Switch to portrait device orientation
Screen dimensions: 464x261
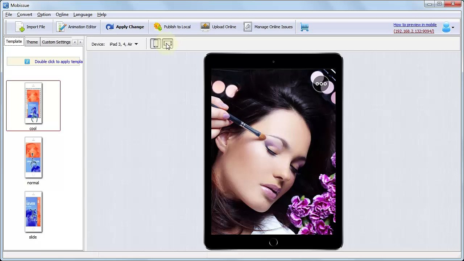(x=156, y=44)
